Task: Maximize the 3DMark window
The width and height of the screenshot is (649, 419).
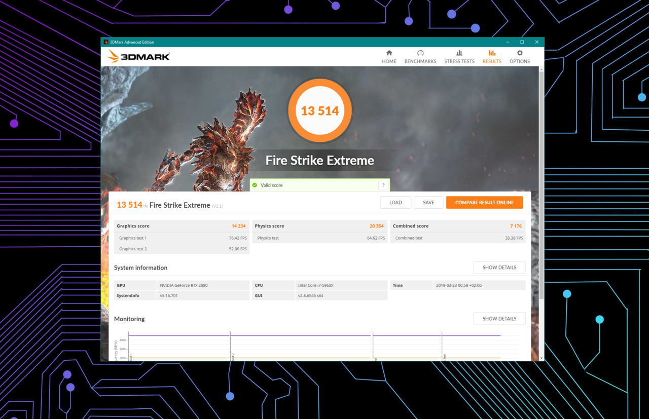Action: [522, 42]
